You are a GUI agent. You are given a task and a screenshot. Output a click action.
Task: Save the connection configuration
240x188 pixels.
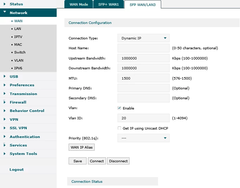click(78, 161)
